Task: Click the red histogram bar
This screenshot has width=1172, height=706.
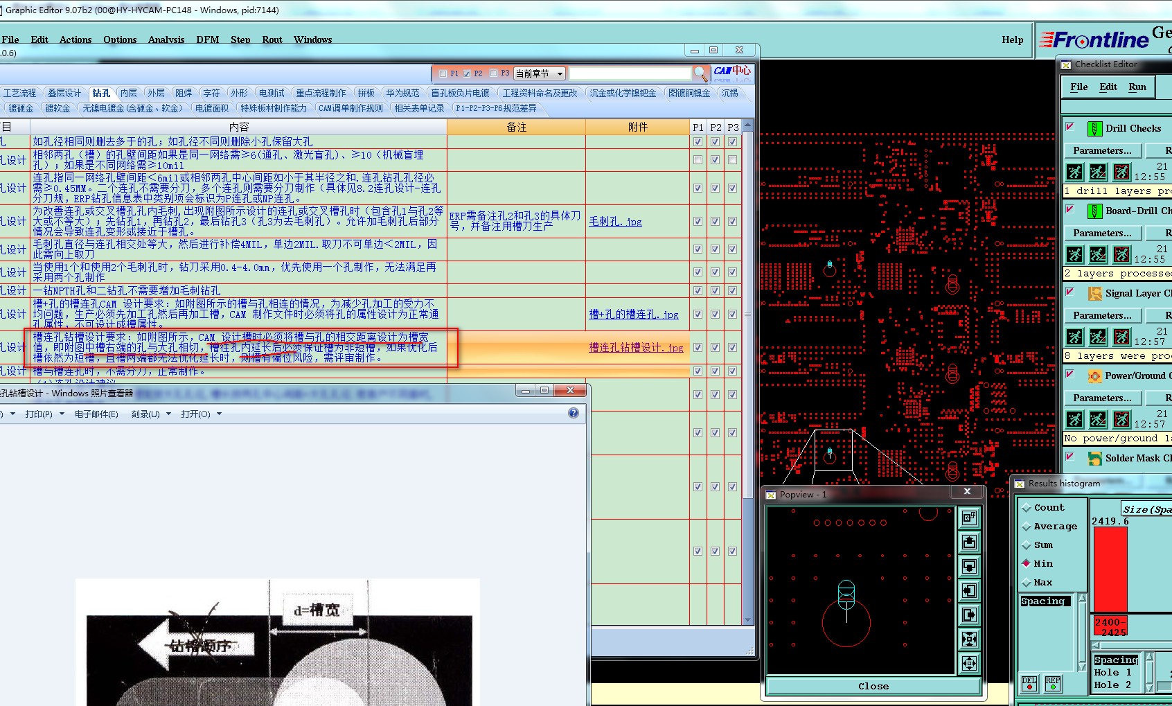Action: (1110, 570)
